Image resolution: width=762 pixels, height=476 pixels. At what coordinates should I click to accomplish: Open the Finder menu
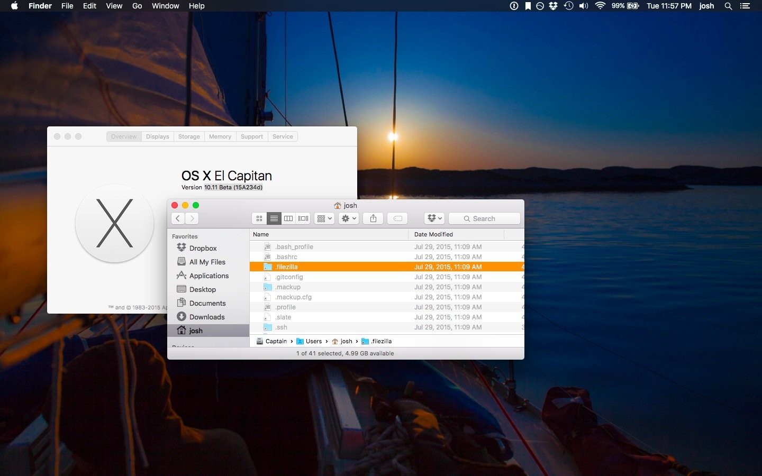point(40,6)
